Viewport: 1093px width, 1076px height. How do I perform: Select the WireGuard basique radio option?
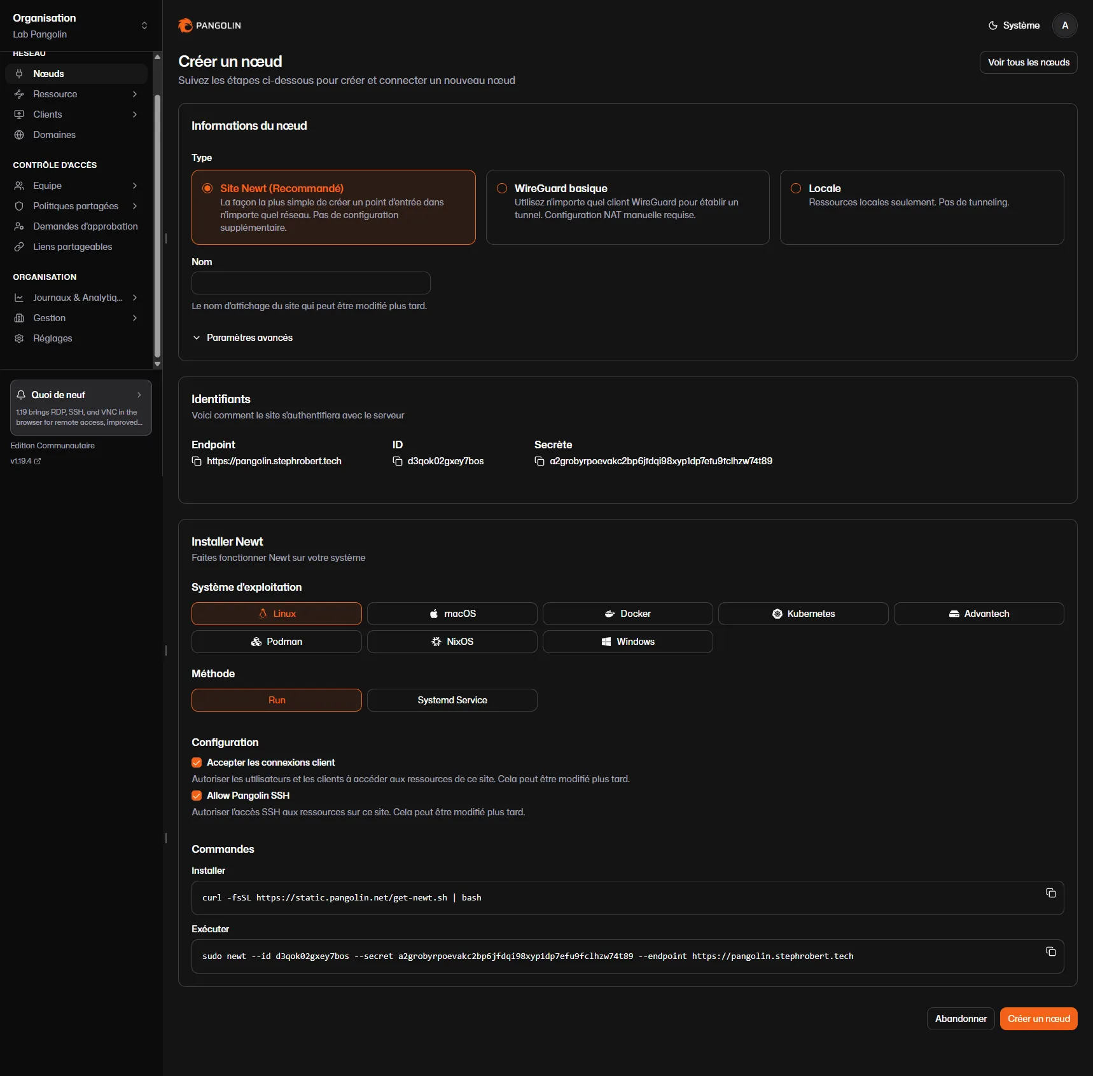tap(502, 188)
